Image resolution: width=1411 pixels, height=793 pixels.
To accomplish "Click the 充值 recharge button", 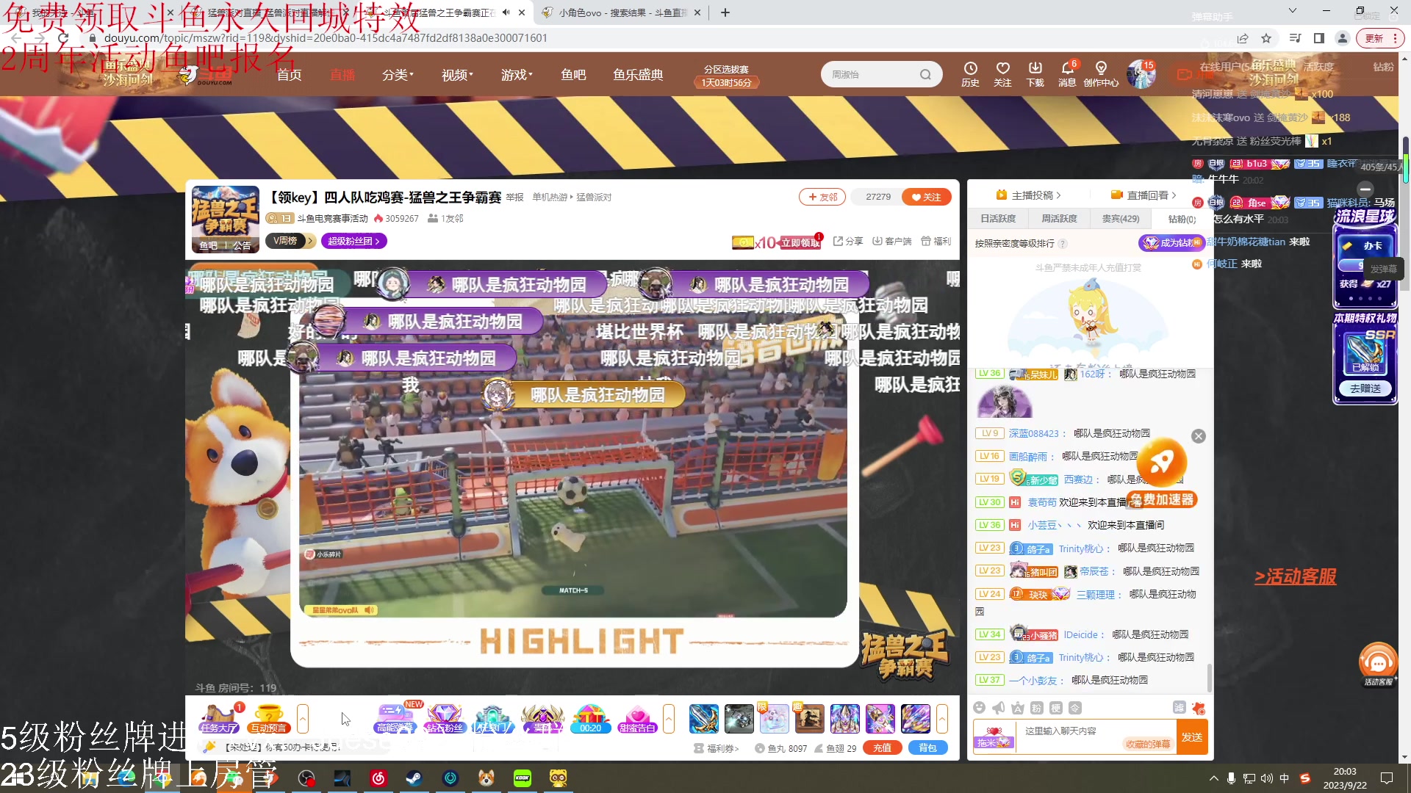I will coord(882,747).
